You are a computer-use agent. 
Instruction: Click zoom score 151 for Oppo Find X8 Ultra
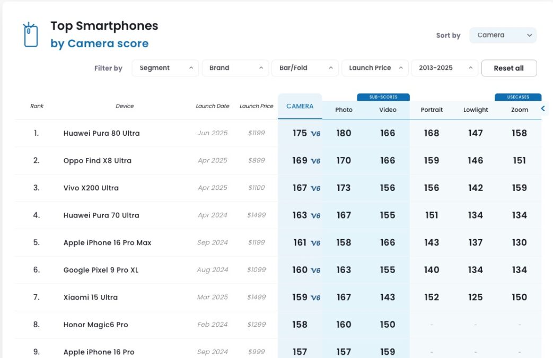tap(520, 161)
